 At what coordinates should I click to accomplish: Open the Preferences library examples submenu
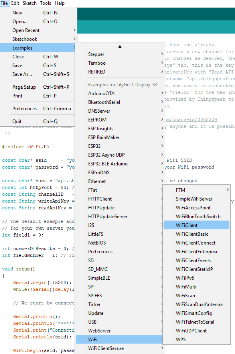click(x=119, y=252)
